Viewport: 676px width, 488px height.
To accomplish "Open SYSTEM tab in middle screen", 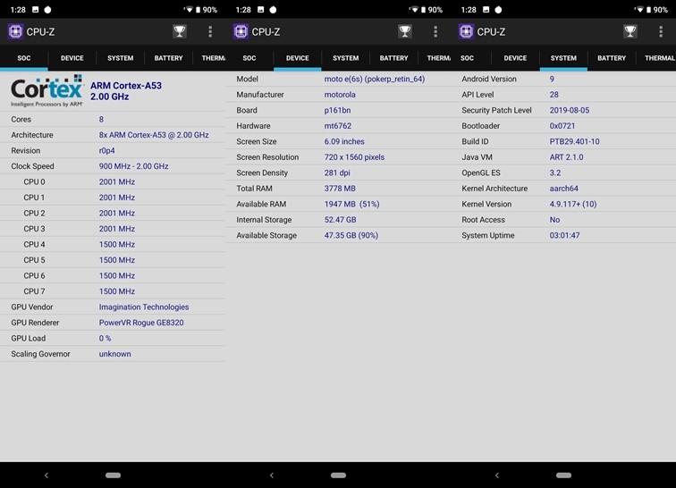I will click(346, 58).
